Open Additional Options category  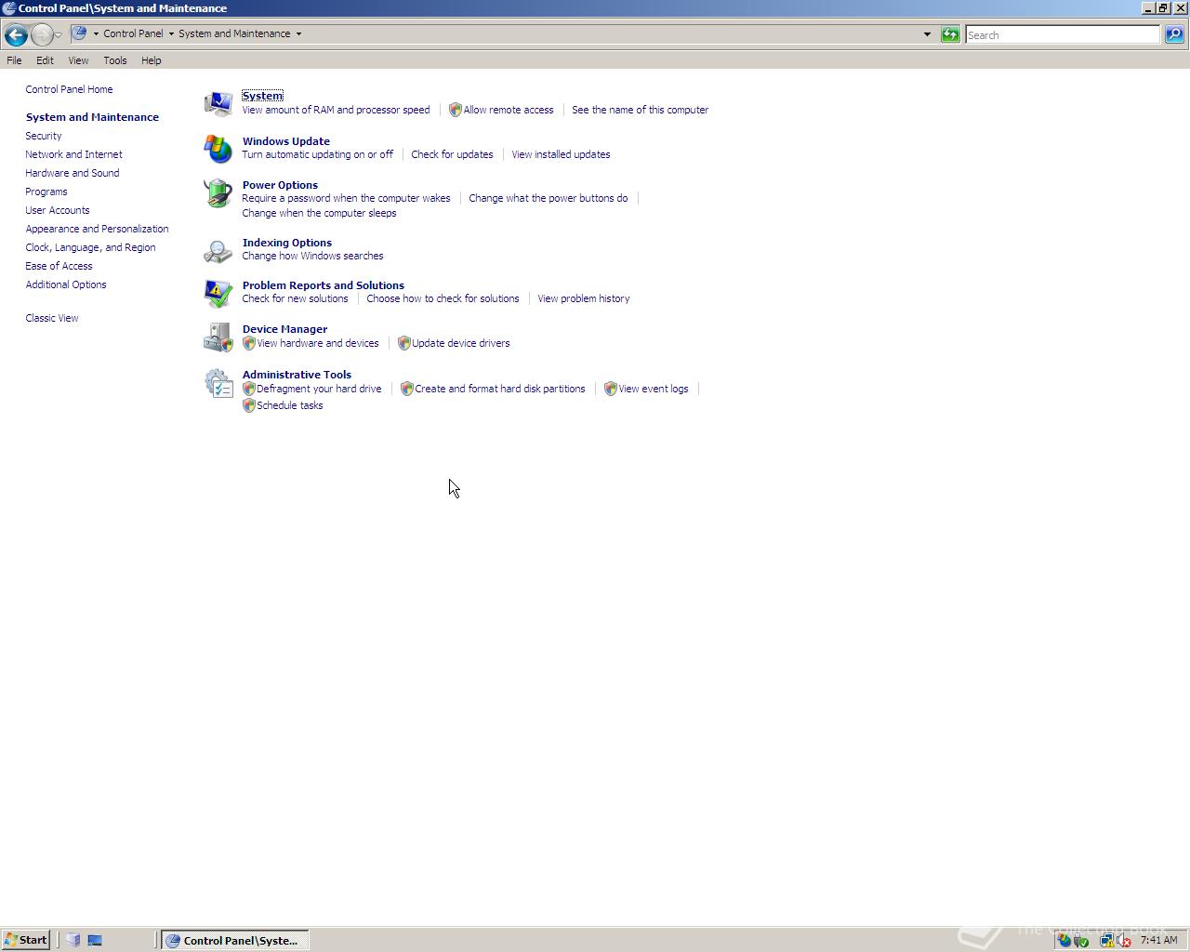pyautogui.click(x=66, y=284)
